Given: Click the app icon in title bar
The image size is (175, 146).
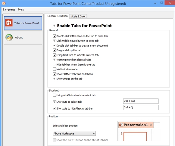Looking at the screenshot, I should tap(4, 3).
